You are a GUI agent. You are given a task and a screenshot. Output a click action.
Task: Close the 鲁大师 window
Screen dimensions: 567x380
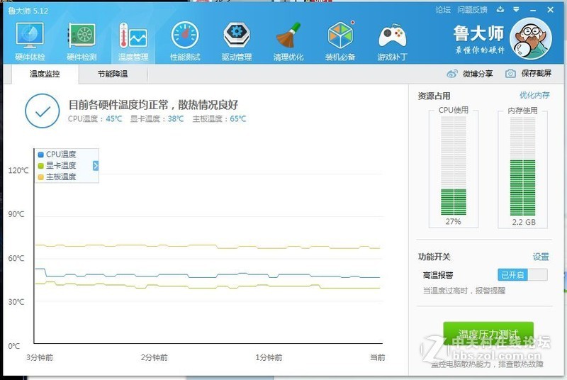coord(551,10)
